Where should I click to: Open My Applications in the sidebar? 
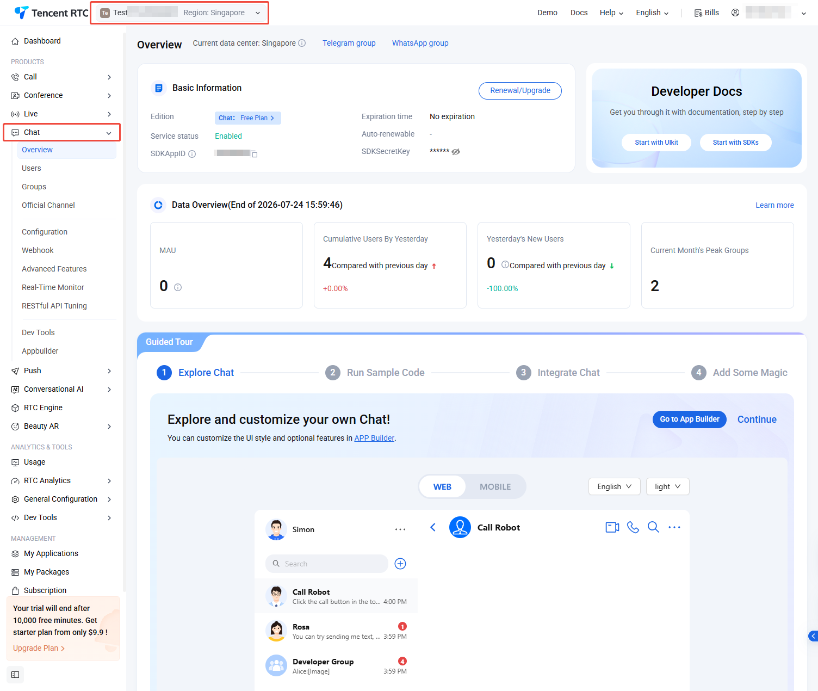[x=51, y=553]
